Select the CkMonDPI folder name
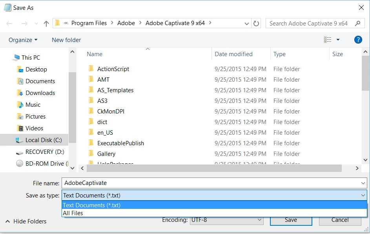This screenshot has width=370, height=234. (111, 111)
